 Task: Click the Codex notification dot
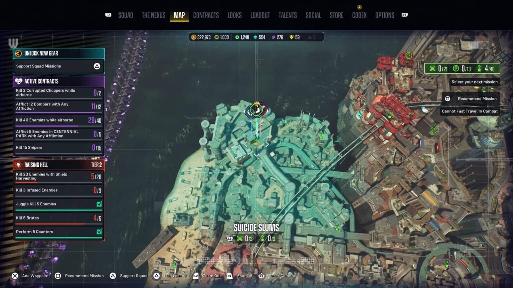tap(359, 7)
